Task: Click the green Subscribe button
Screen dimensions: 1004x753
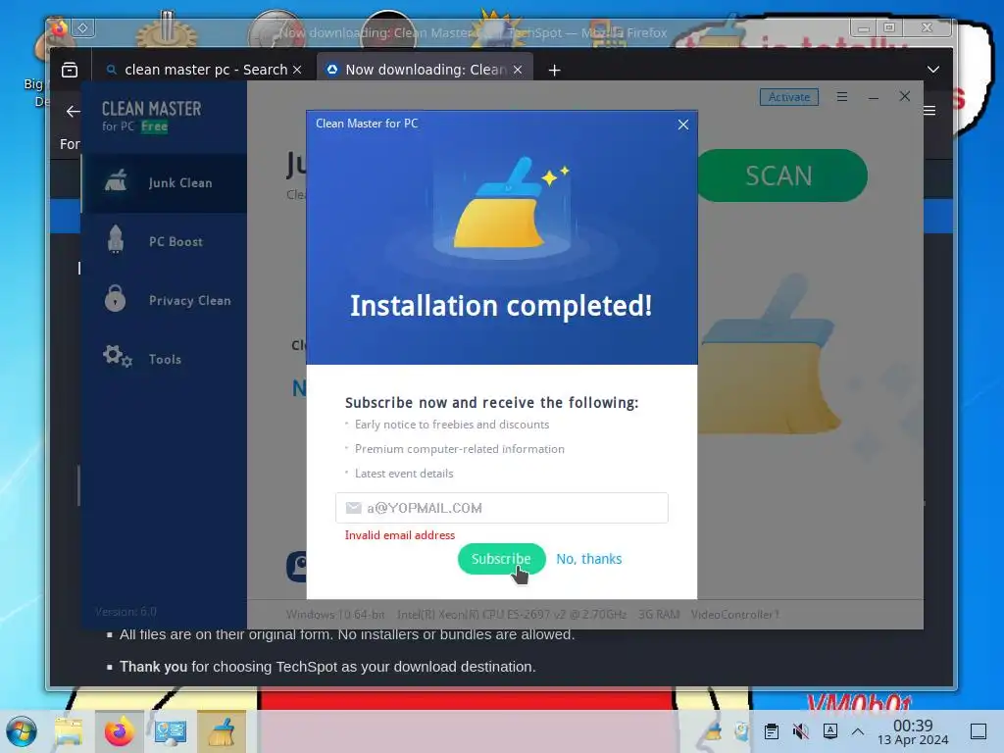Action: click(501, 558)
